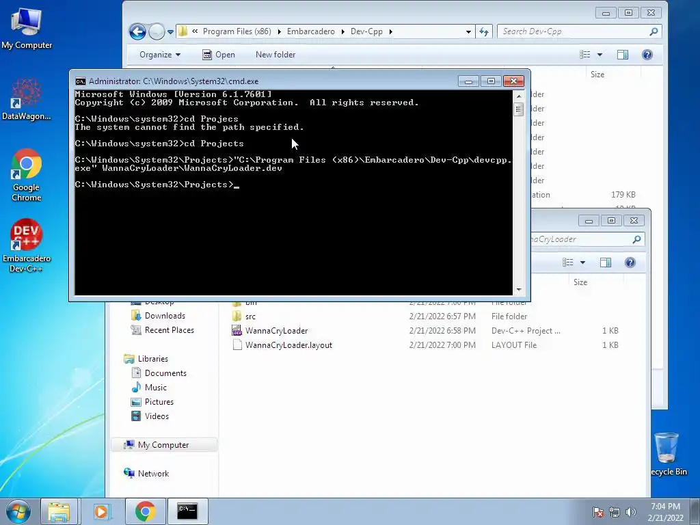Open Windows Media Player taskbar icon

[101, 511]
